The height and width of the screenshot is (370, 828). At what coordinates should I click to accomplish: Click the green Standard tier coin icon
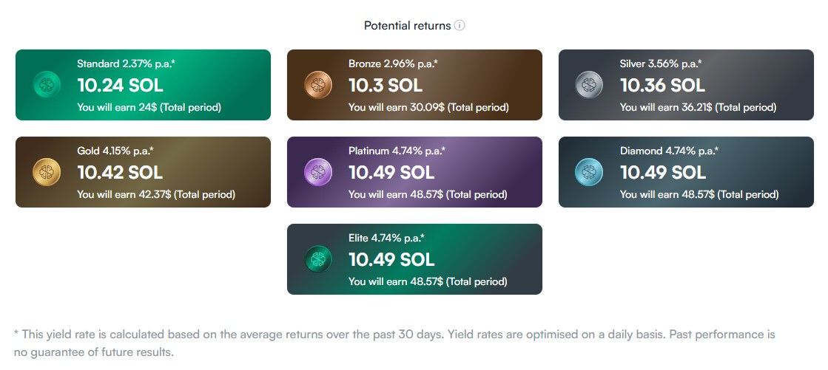click(47, 85)
